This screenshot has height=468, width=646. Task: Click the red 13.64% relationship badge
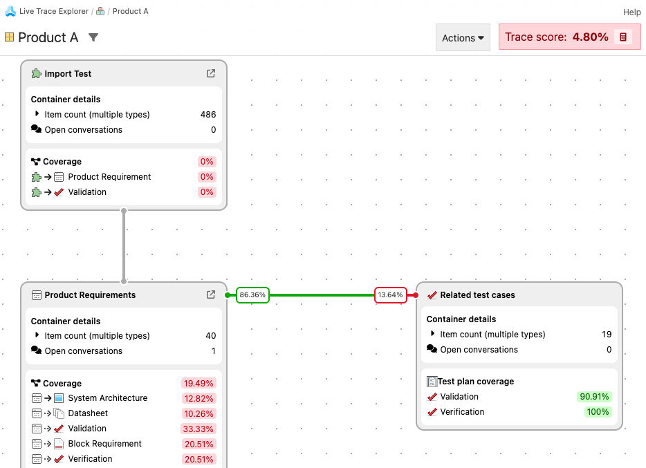tap(390, 294)
